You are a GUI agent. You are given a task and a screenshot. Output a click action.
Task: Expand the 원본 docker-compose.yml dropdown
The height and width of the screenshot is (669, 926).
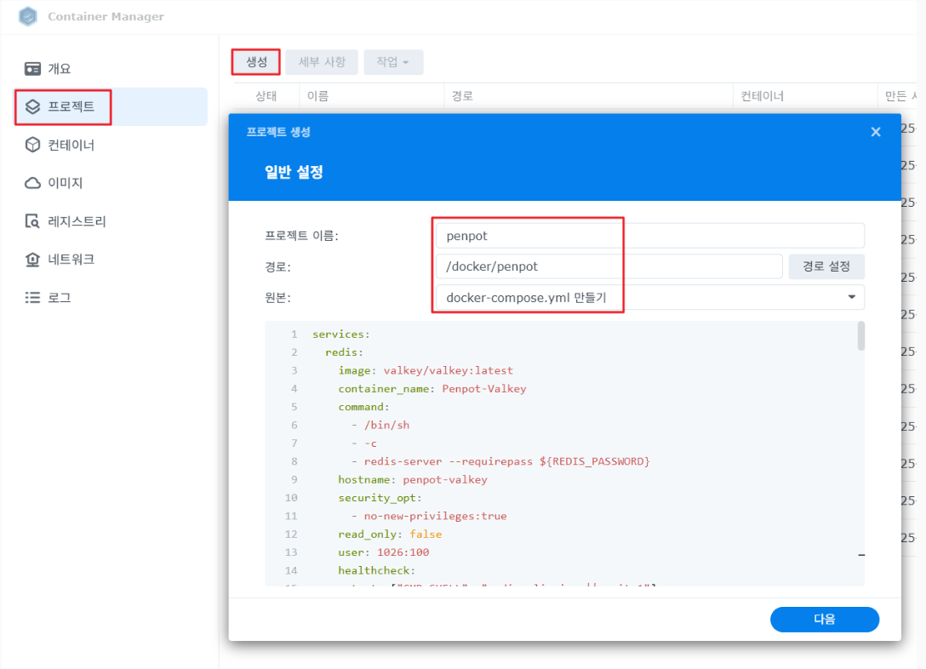(x=851, y=297)
